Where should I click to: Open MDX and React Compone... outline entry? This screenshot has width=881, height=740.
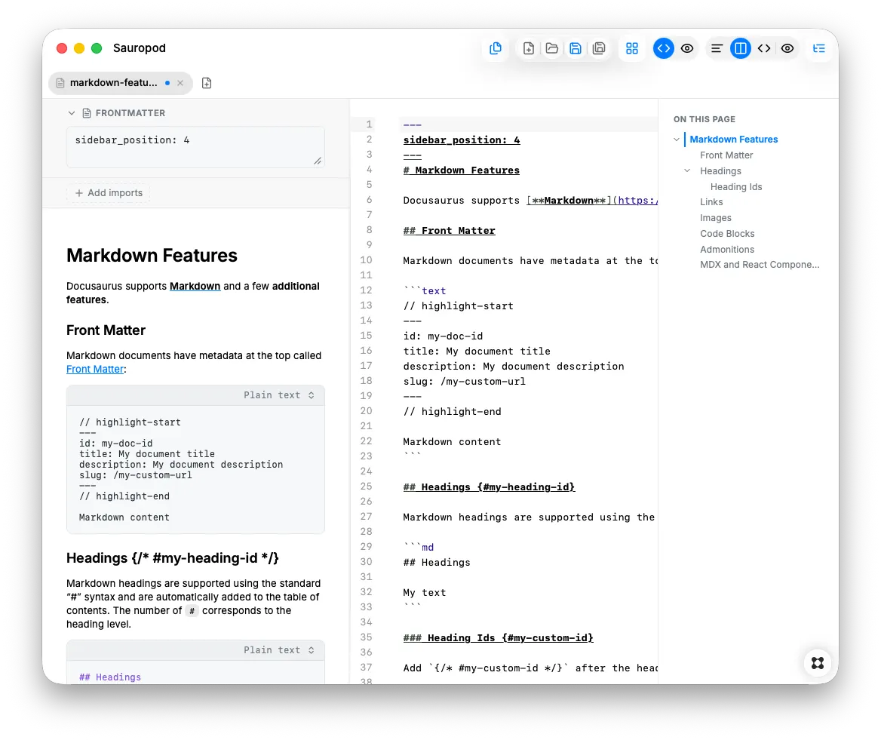(x=760, y=265)
